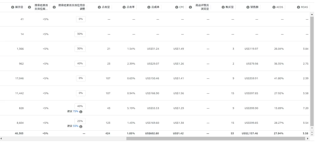Click the info icon beside 搜索结果首页首位竞价调整 header
Viewport: 317px width, 143px height.
(x=54, y=7)
